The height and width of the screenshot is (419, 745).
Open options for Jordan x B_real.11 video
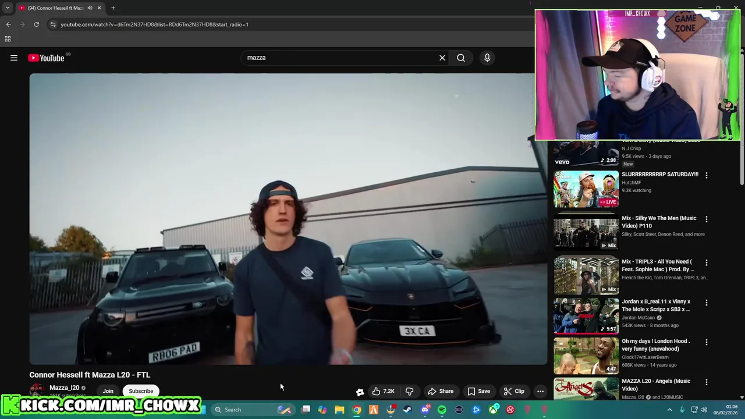click(707, 303)
